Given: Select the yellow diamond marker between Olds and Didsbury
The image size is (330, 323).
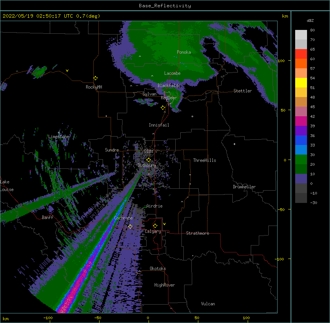Looking at the screenshot, I should (x=149, y=160).
